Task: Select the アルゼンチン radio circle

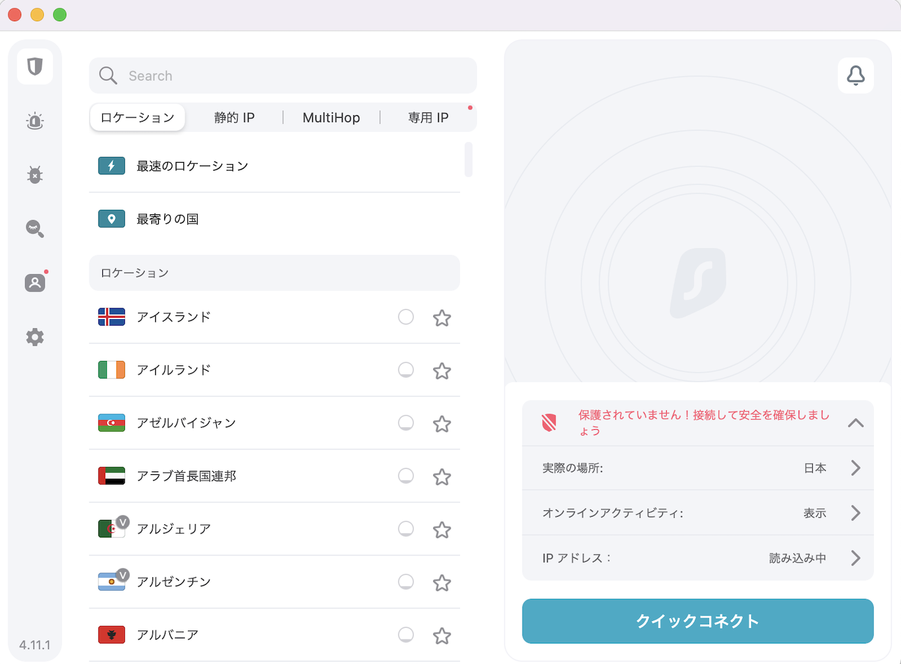Action: click(405, 582)
